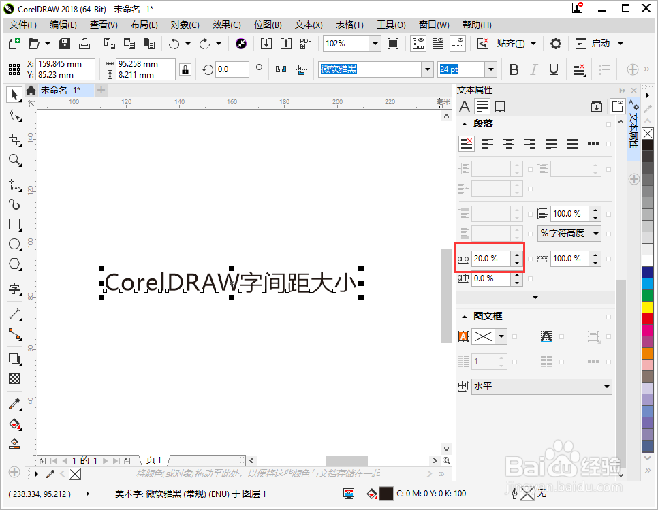Image resolution: width=658 pixels, height=510 pixels.
Task: Open the font name dropdown
Action: coord(427,69)
